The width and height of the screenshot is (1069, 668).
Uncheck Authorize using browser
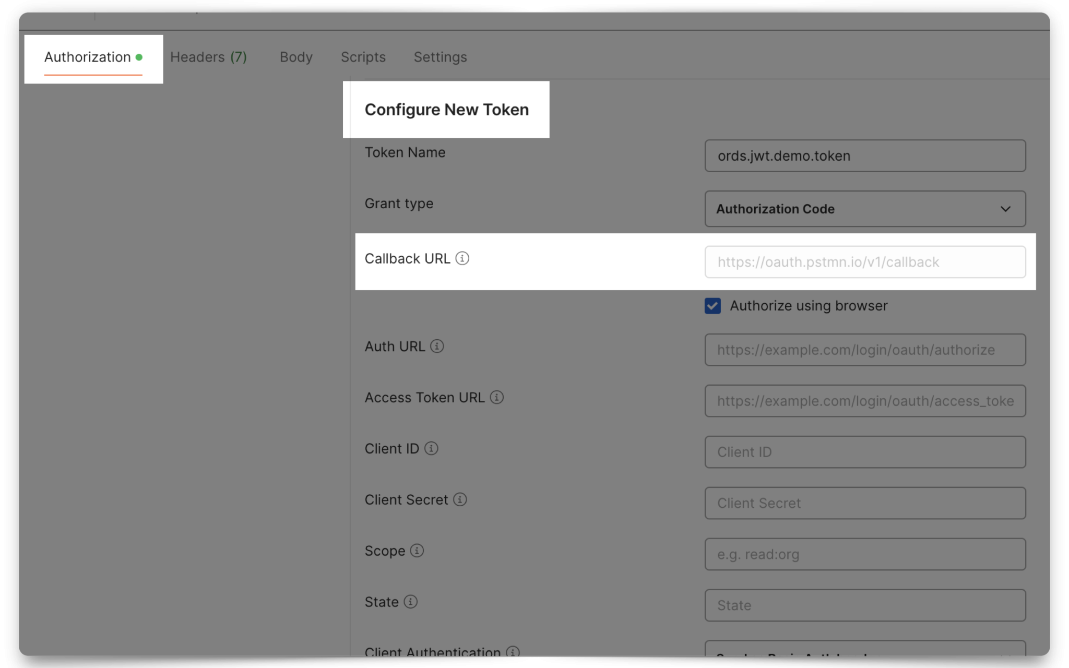712,306
